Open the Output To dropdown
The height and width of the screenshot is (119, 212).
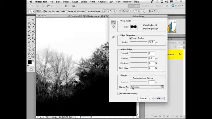coord(147,87)
